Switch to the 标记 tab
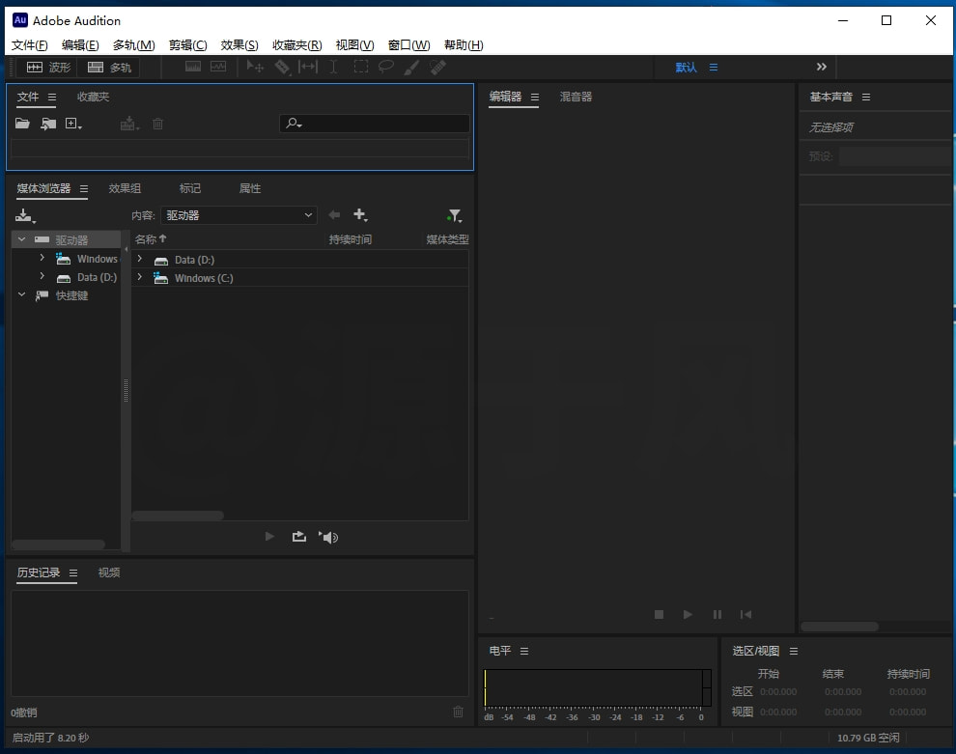 [x=189, y=188]
